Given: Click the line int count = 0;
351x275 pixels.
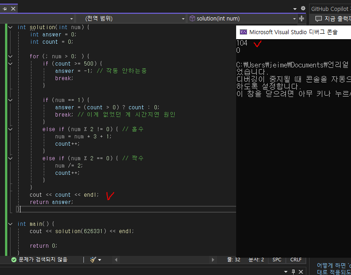Looking at the screenshot, I should click(x=52, y=42).
